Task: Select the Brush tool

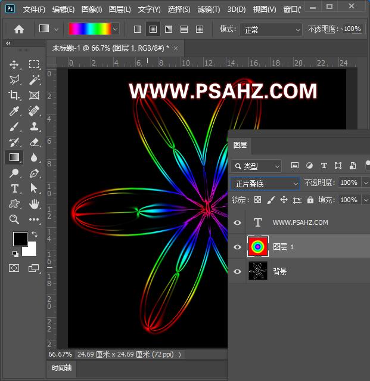Action: (14, 126)
